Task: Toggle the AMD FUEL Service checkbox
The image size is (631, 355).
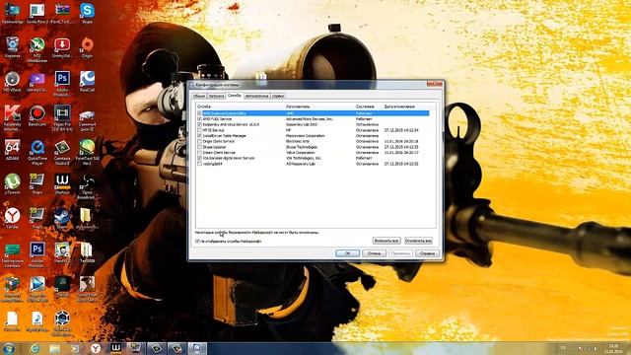Action: click(199, 119)
